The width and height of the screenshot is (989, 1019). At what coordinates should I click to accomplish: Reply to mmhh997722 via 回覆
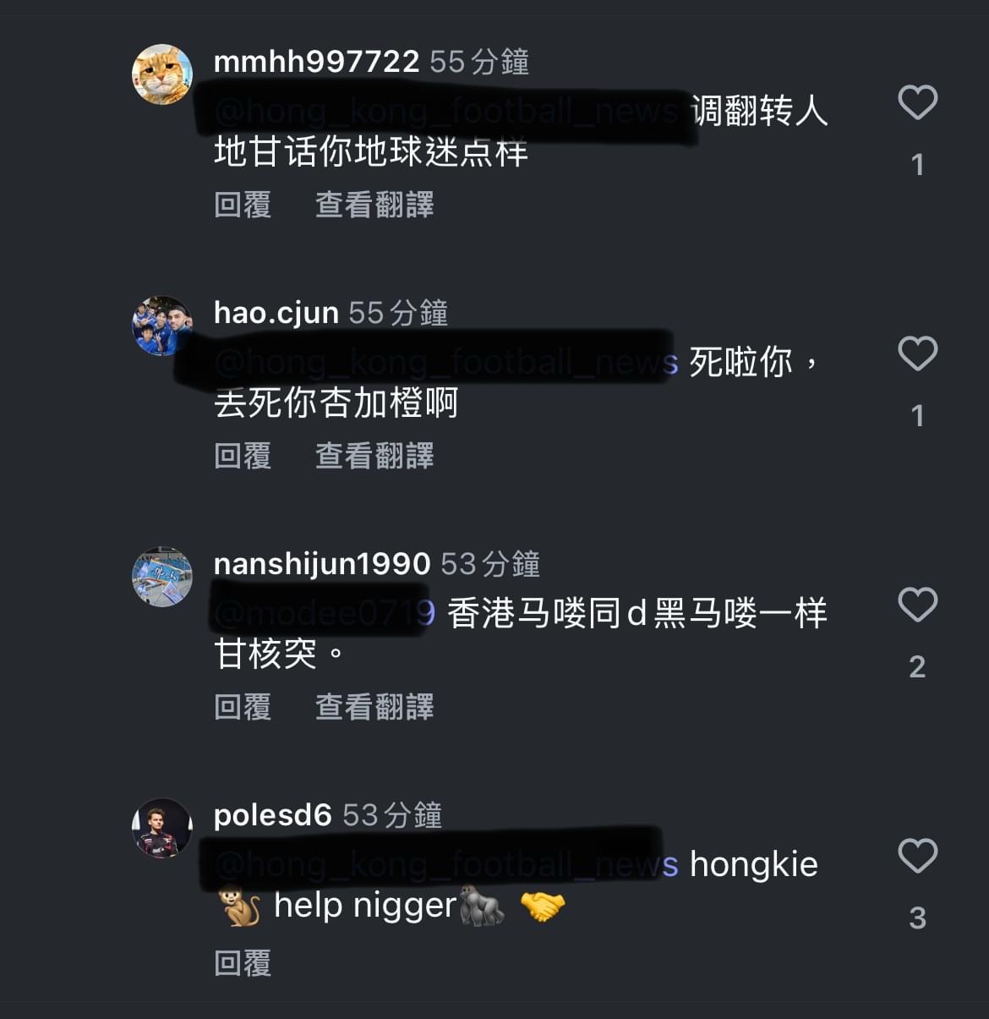243,205
